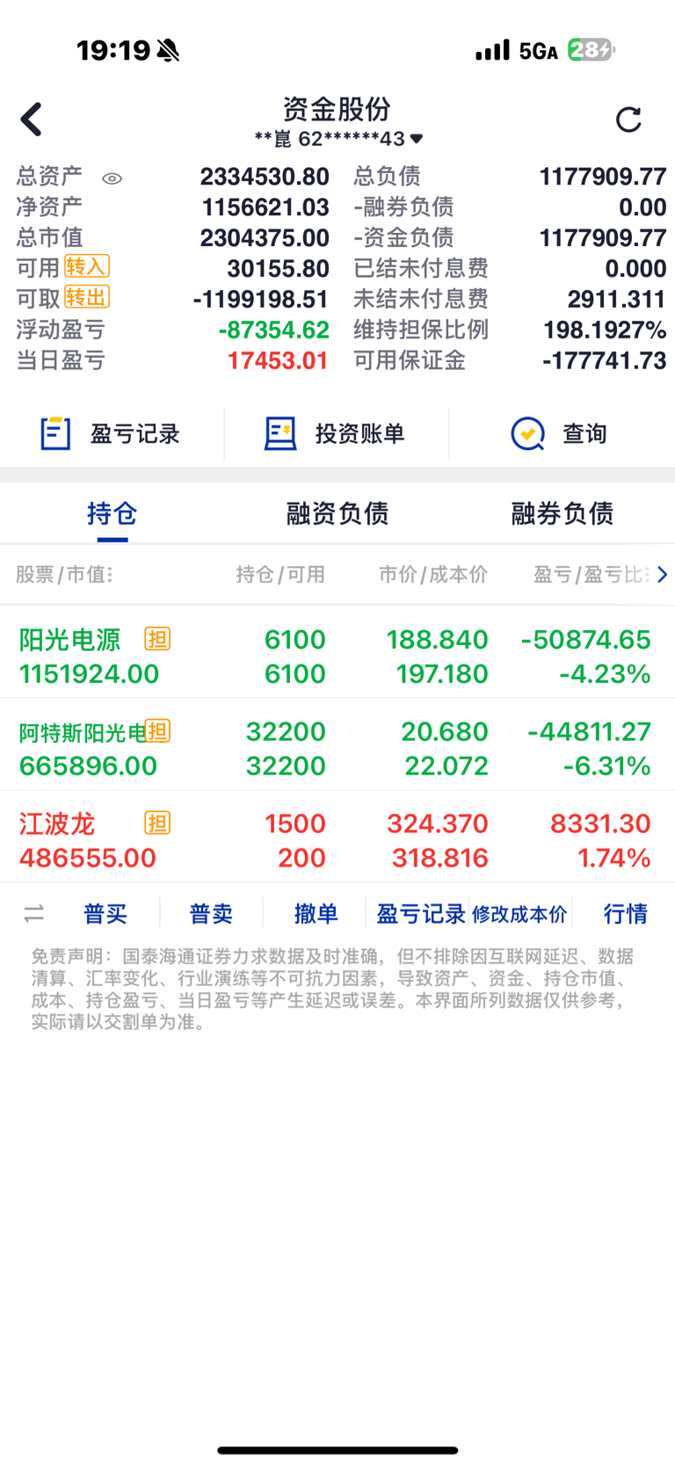Tap 普卖 to sell
The width and height of the screenshot is (675, 1467).
[211, 914]
